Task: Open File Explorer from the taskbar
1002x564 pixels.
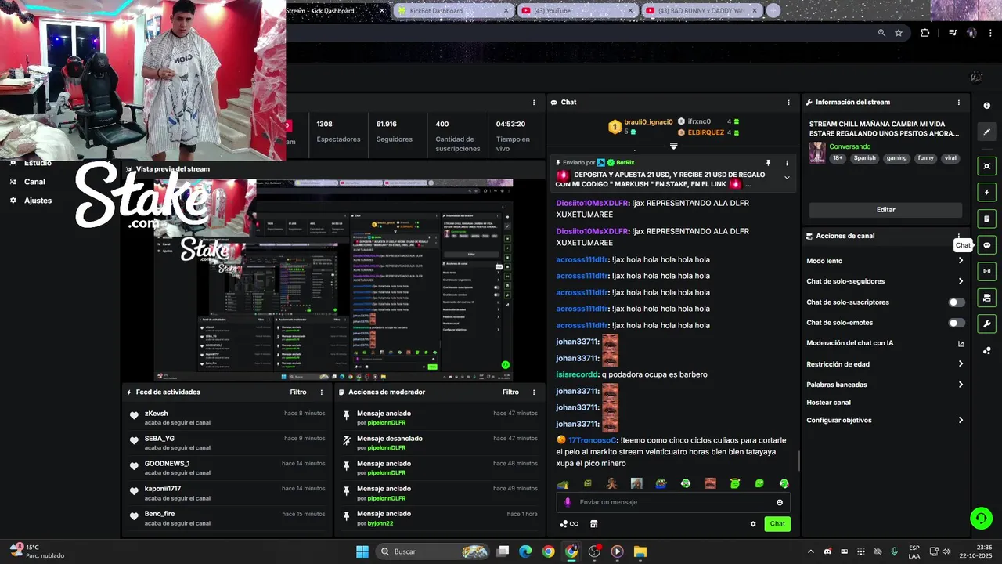Action: click(640, 551)
